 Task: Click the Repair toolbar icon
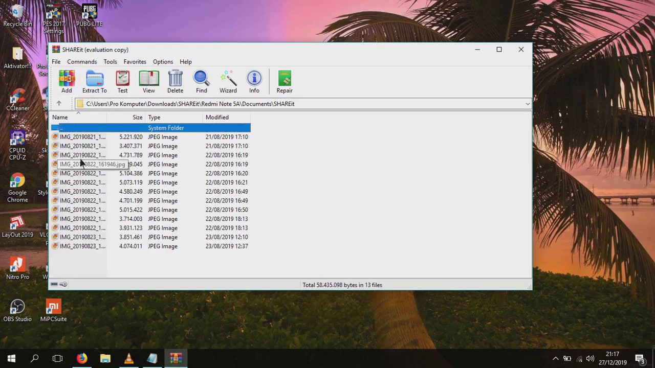(285, 82)
